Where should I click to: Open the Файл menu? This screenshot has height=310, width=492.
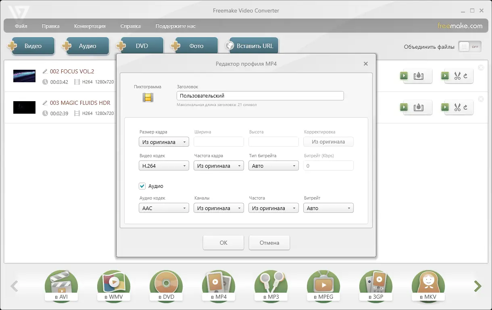click(x=21, y=26)
